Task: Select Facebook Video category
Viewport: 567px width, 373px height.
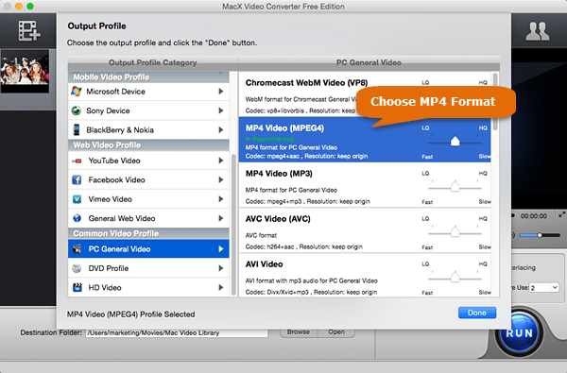Action: 148,179
